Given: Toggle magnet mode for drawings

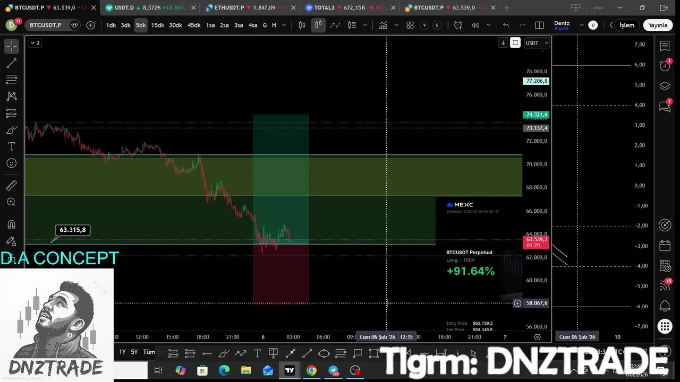Looking at the screenshot, I should (x=11, y=224).
